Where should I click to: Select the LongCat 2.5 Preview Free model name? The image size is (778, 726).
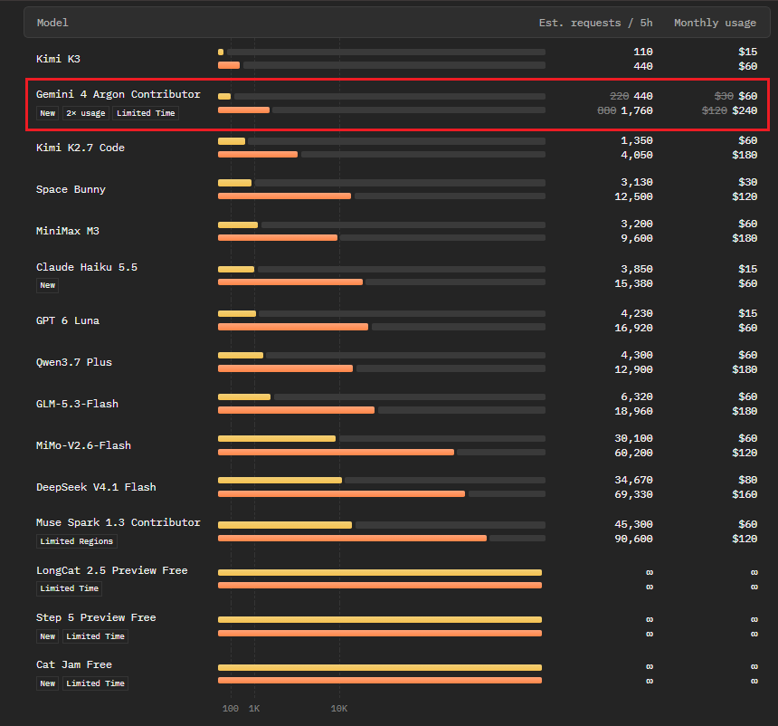pyautogui.click(x=111, y=570)
